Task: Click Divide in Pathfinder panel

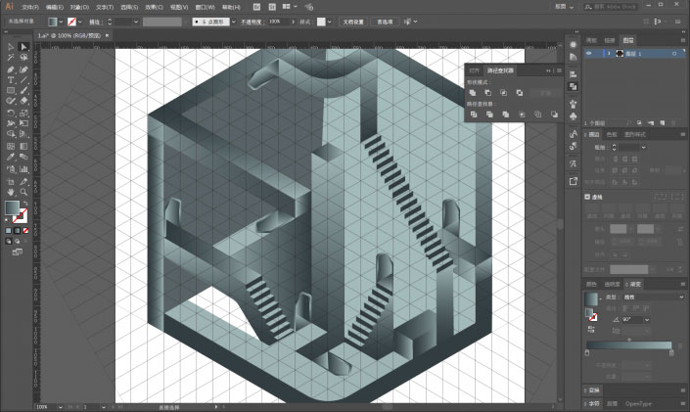Action: (x=474, y=114)
